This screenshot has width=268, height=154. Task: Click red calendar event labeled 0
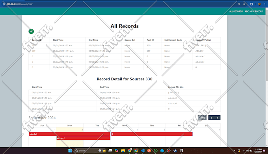(152, 134)
